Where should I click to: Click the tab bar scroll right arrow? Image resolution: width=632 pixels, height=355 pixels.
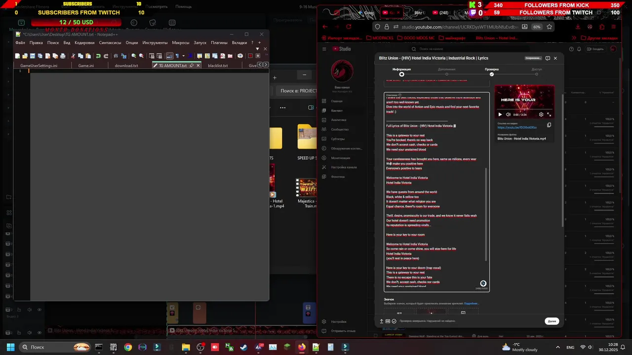(x=266, y=65)
